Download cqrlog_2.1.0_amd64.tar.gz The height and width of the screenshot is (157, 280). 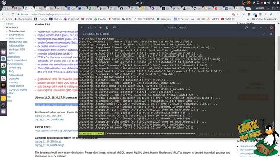click(49, 145)
